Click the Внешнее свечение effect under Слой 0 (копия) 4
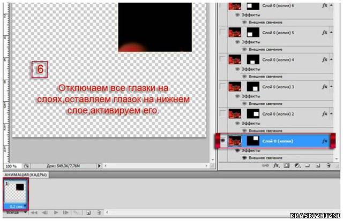 click(265, 77)
